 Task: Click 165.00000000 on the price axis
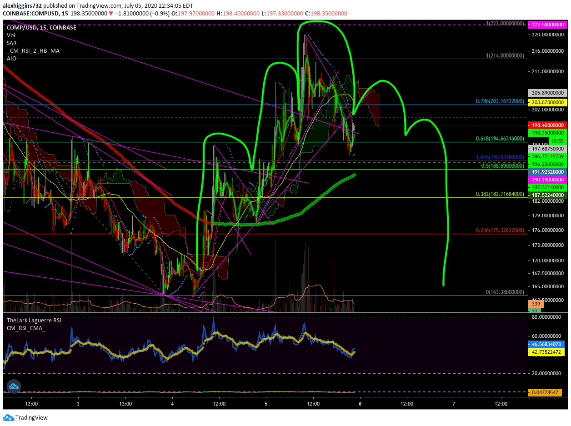(548, 287)
